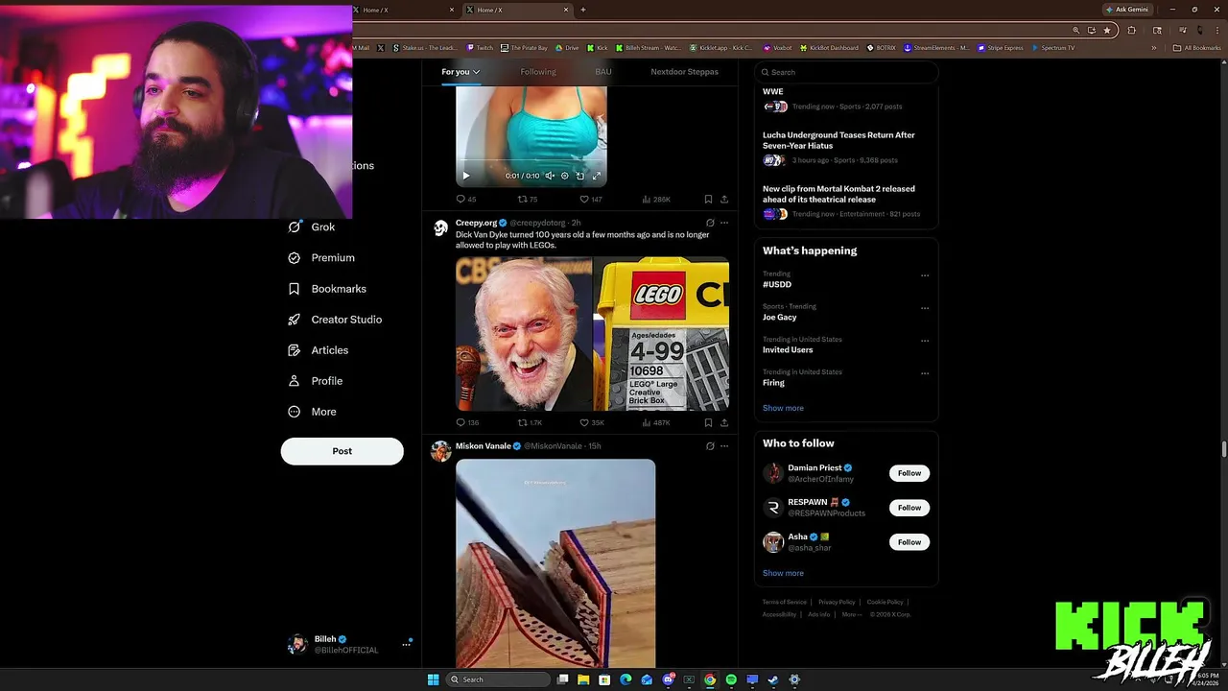Play the video in the top post
This screenshot has height=691, width=1228.
[x=466, y=176]
